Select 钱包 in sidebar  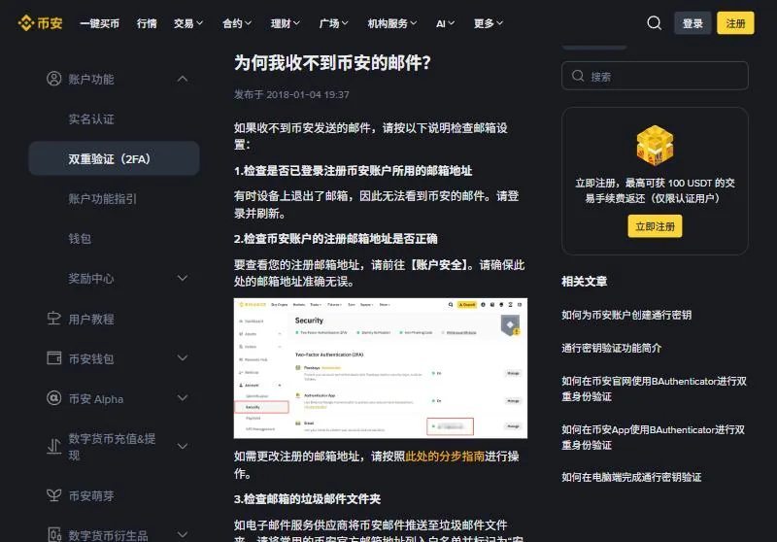point(80,239)
